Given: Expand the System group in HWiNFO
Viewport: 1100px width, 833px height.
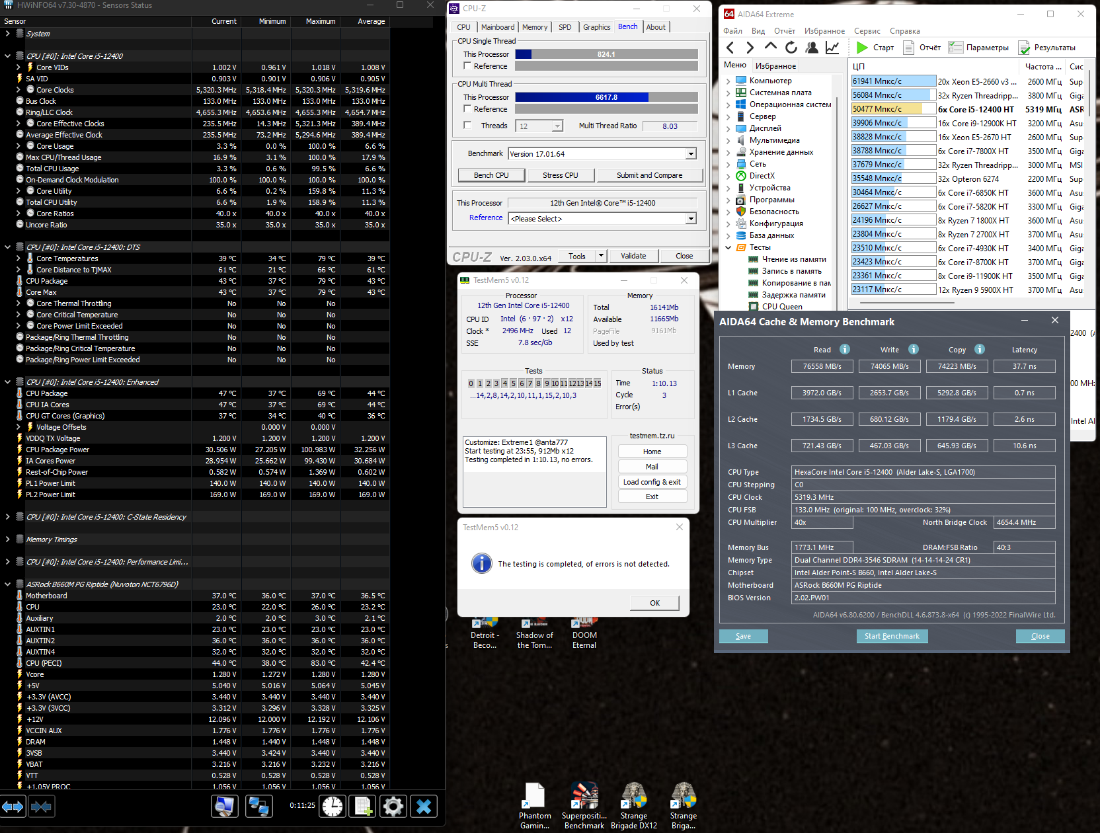Looking at the screenshot, I should (x=7, y=34).
